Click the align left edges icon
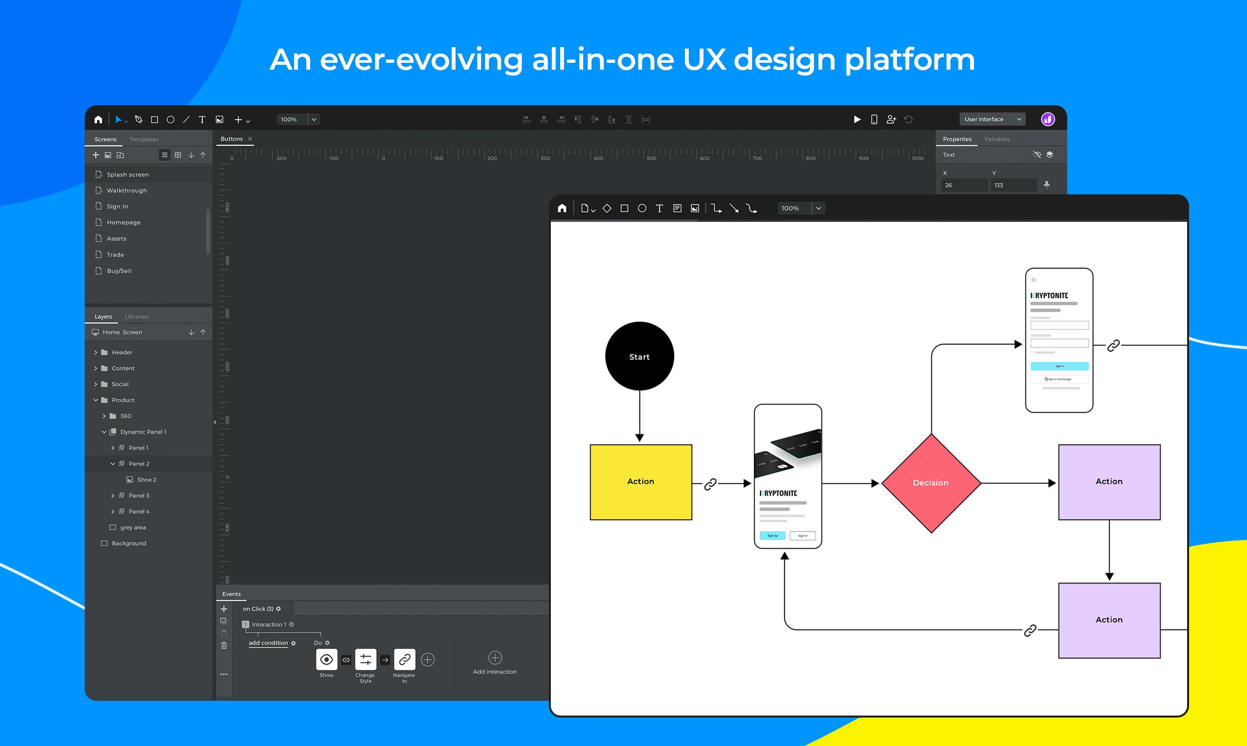The height and width of the screenshot is (746, 1247). point(527,120)
